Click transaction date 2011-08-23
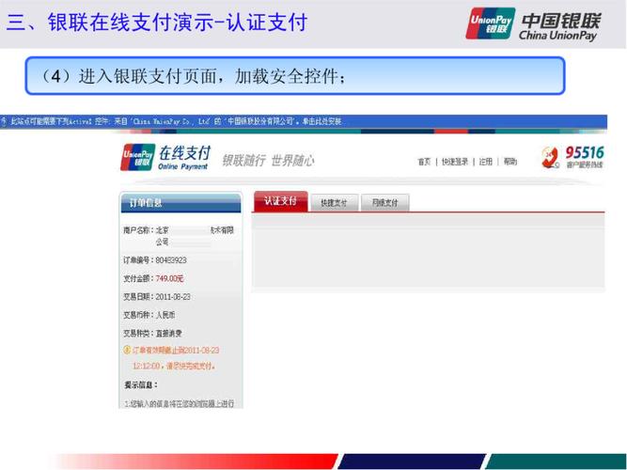The image size is (627, 470). (173, 297)
